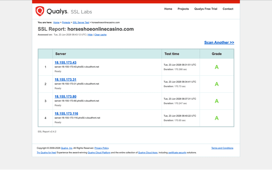The image size is (272, 170).
Task: Click the Scan Another >> link
Action: pyautogui.click(x=219, y=43)
